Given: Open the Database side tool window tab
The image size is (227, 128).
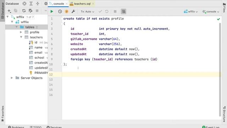Looking at the screenshot, I should click(2, 11).
